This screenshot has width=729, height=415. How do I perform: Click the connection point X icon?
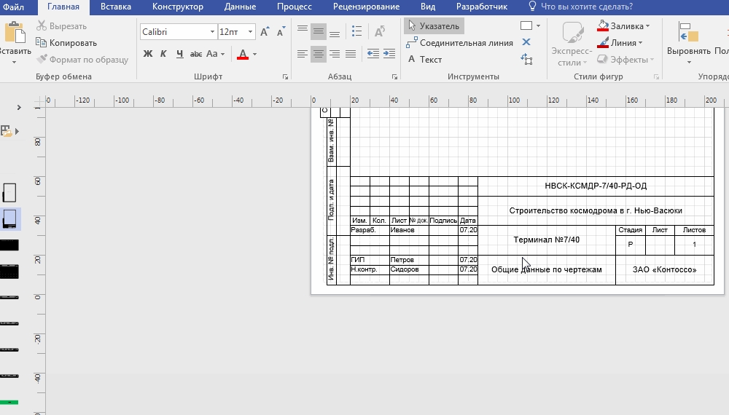(526, 42)
